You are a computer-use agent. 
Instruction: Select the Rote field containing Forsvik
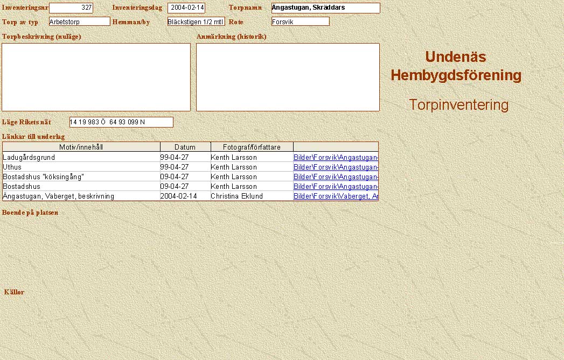[300, 22]
